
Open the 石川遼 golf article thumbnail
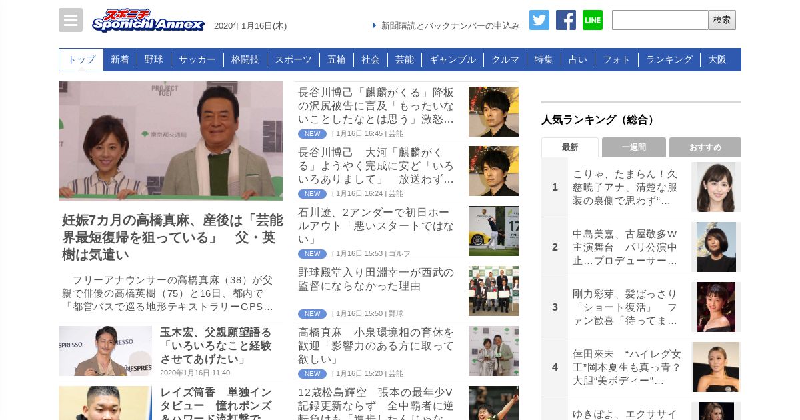point(493,231)
